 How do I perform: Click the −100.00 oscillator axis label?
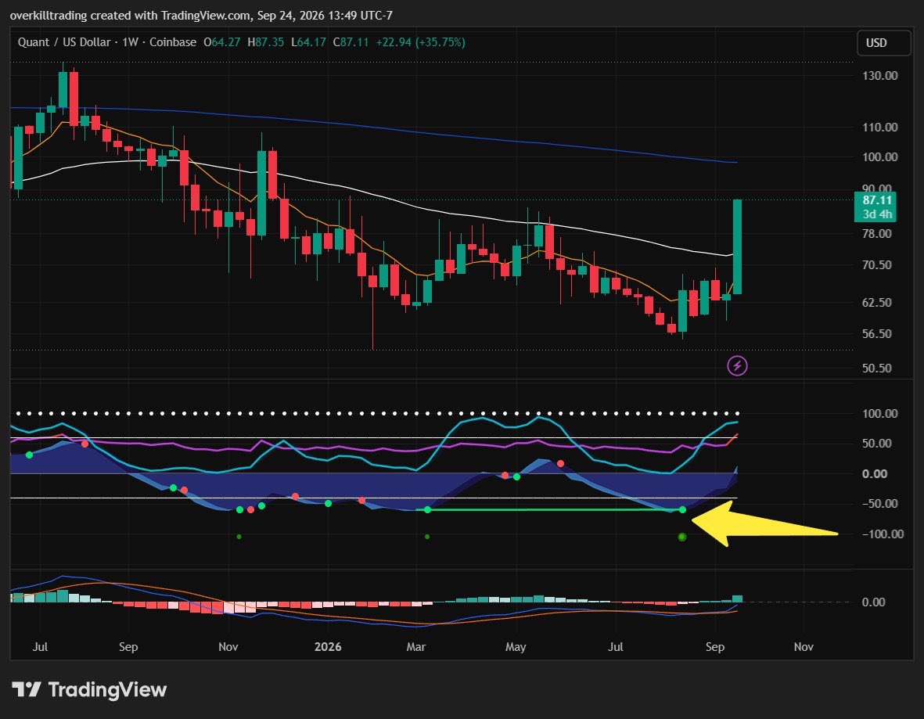click(x=883, y=534)
